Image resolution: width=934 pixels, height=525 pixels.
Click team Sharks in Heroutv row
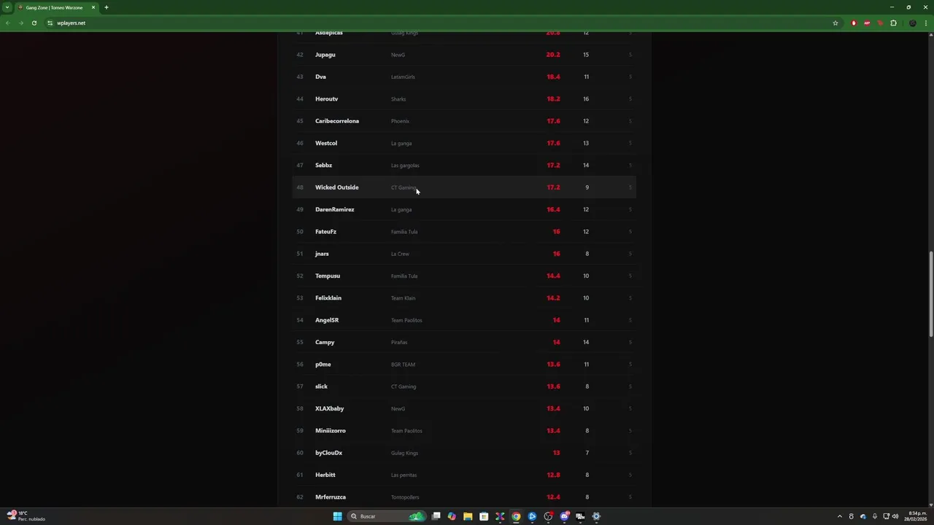point(398,99)
